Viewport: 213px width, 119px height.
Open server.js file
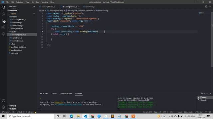click(x=14, y=53)
